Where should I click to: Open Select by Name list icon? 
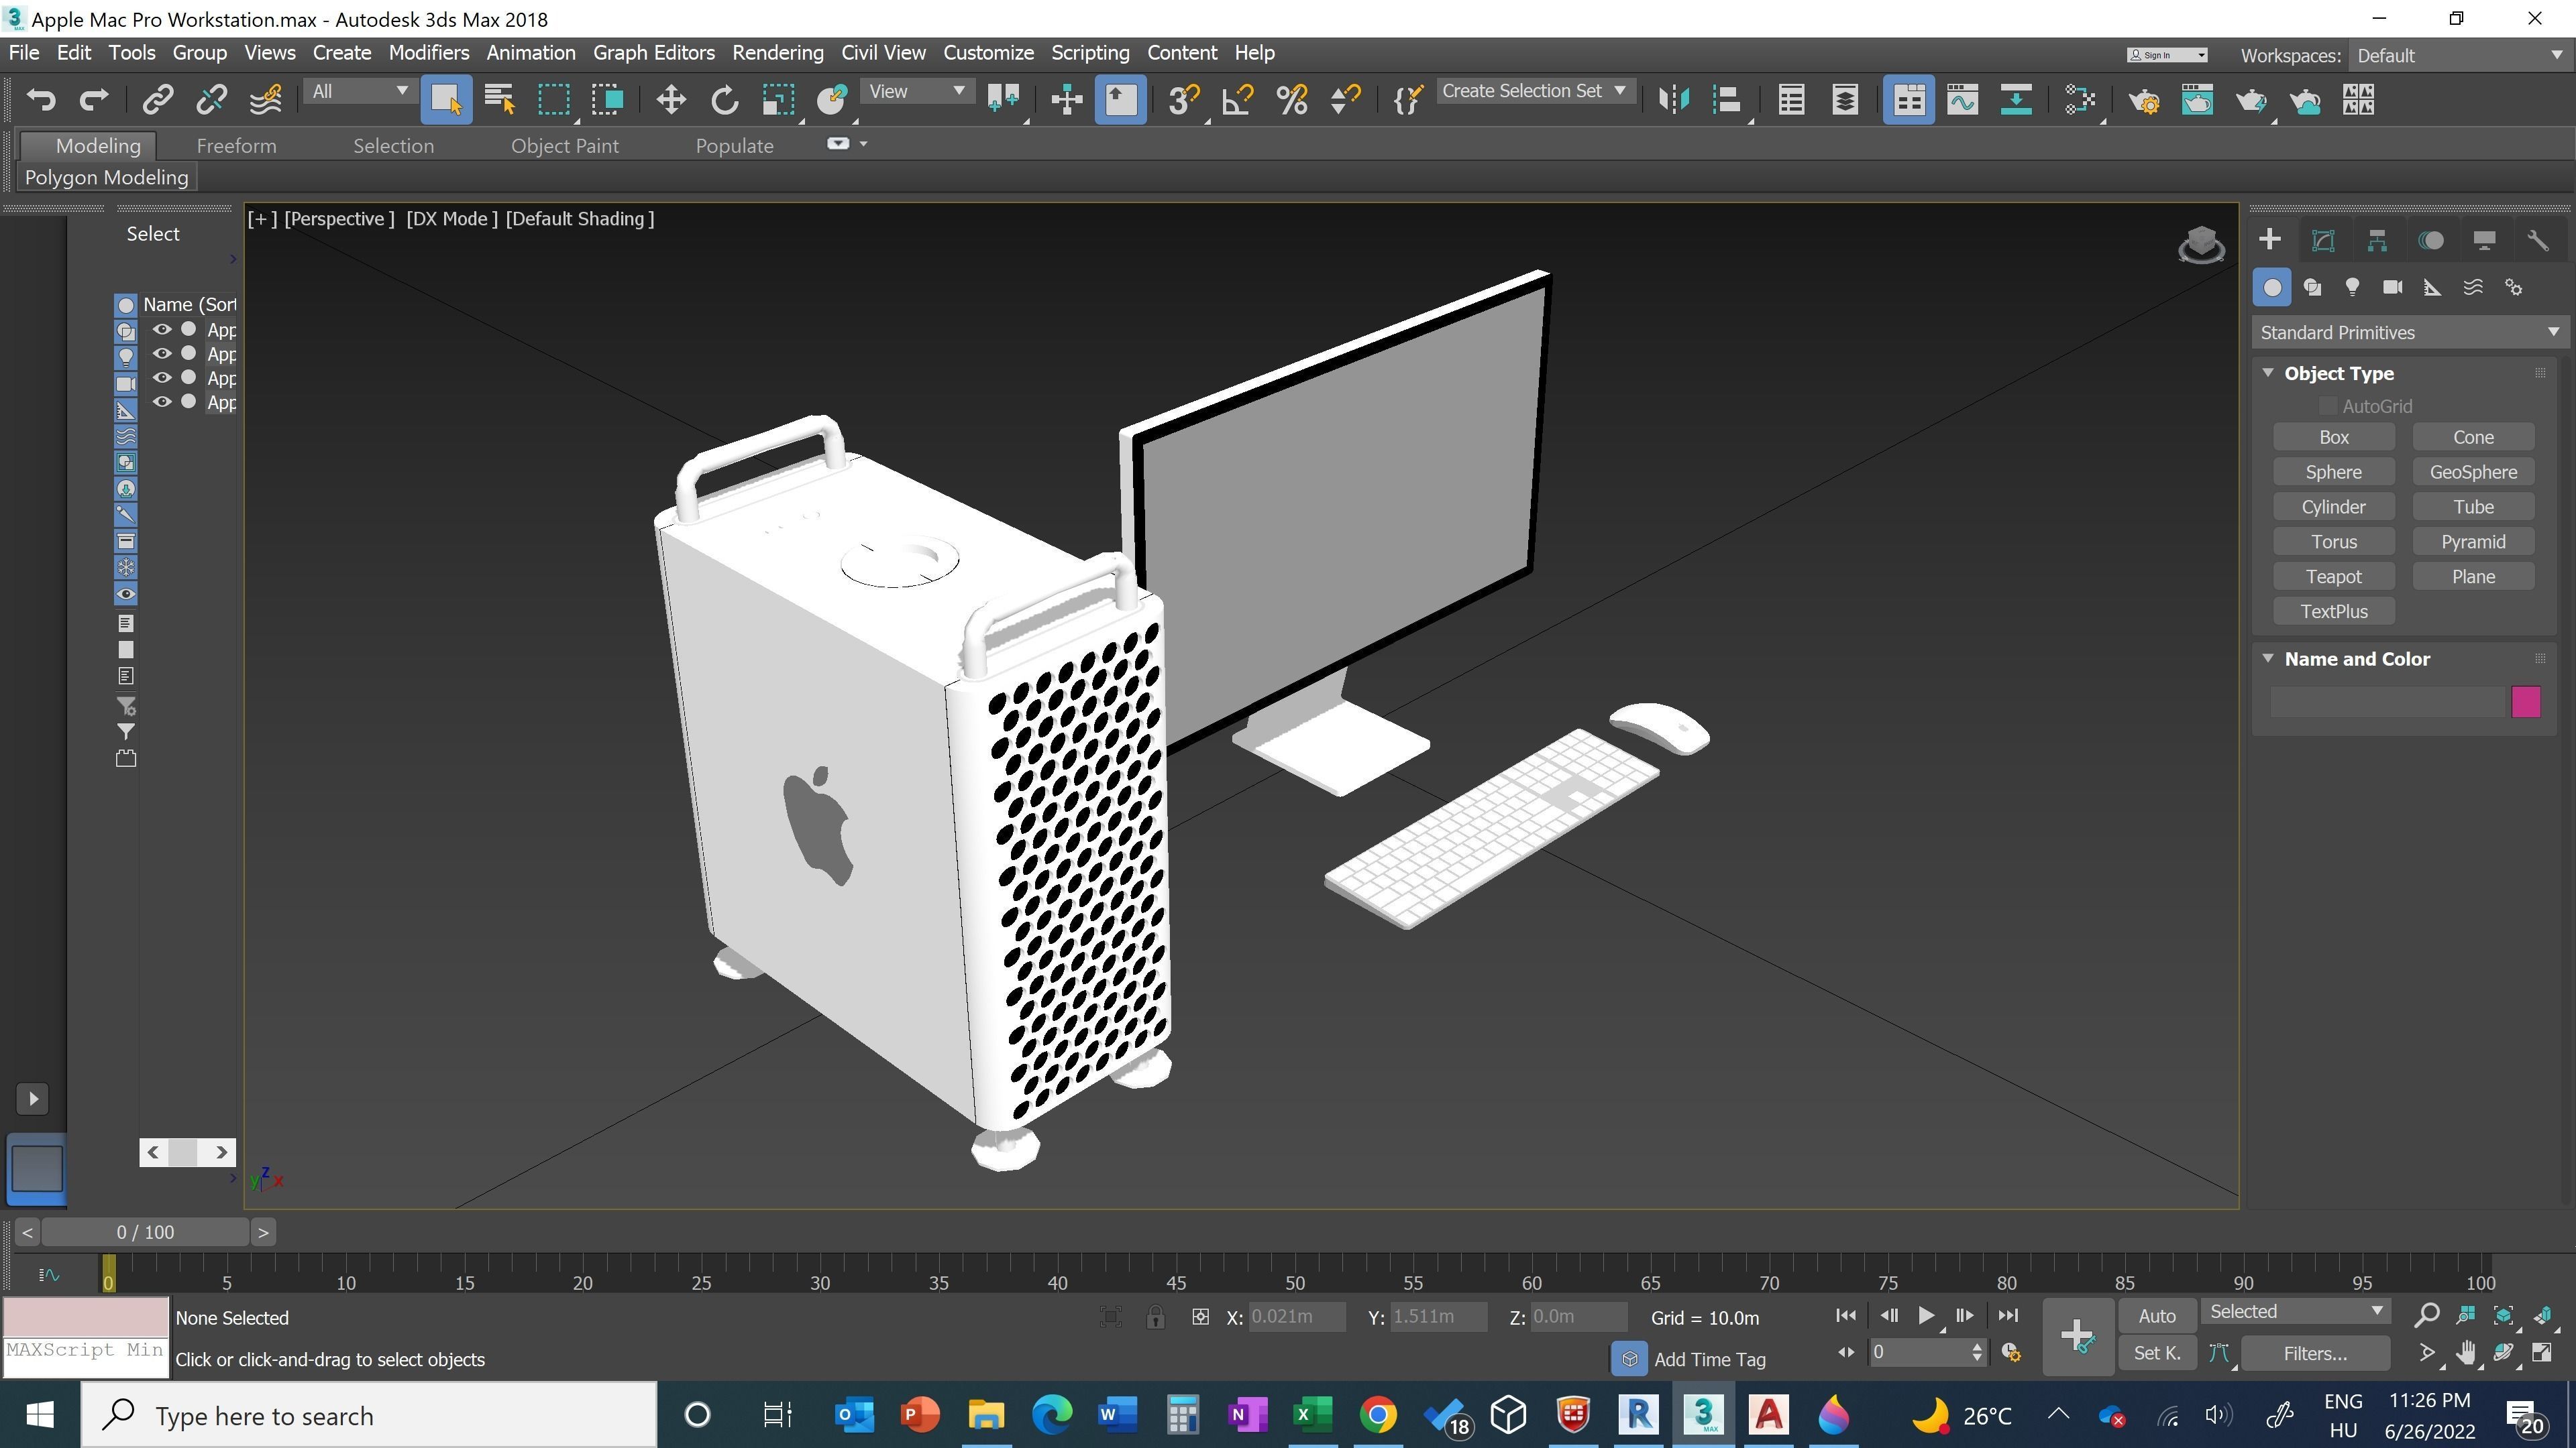499,100
